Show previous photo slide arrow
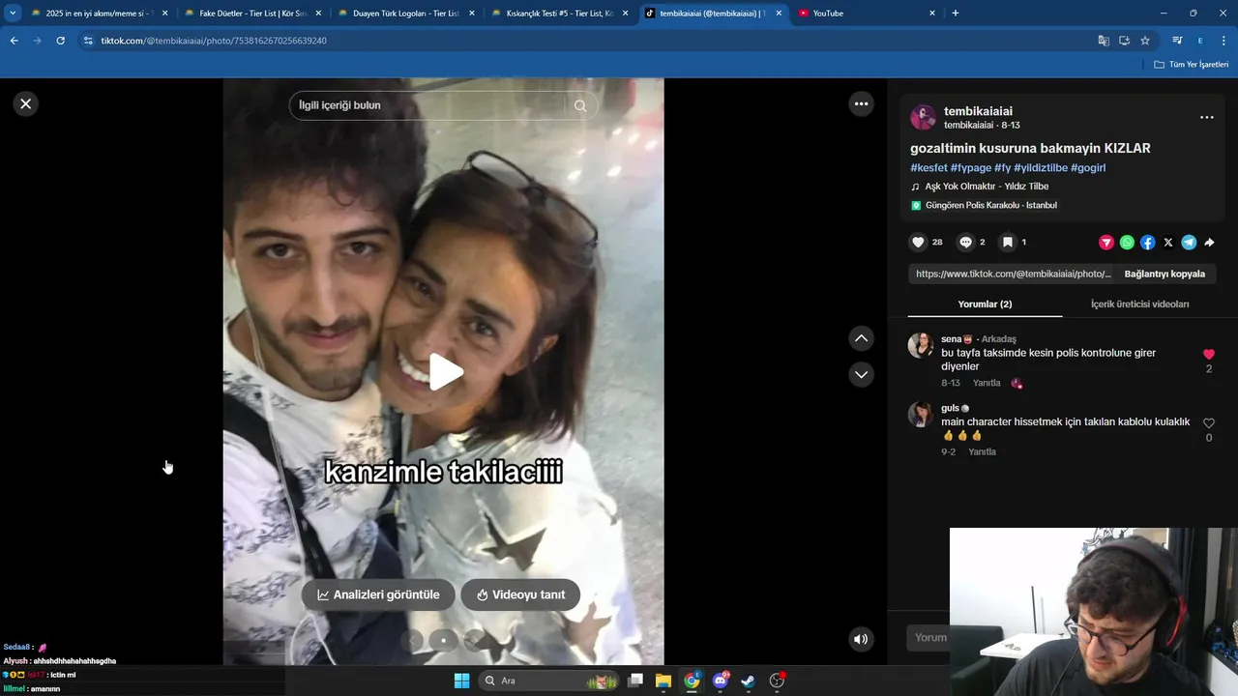 pyautogui.click(x=413, y=640)
